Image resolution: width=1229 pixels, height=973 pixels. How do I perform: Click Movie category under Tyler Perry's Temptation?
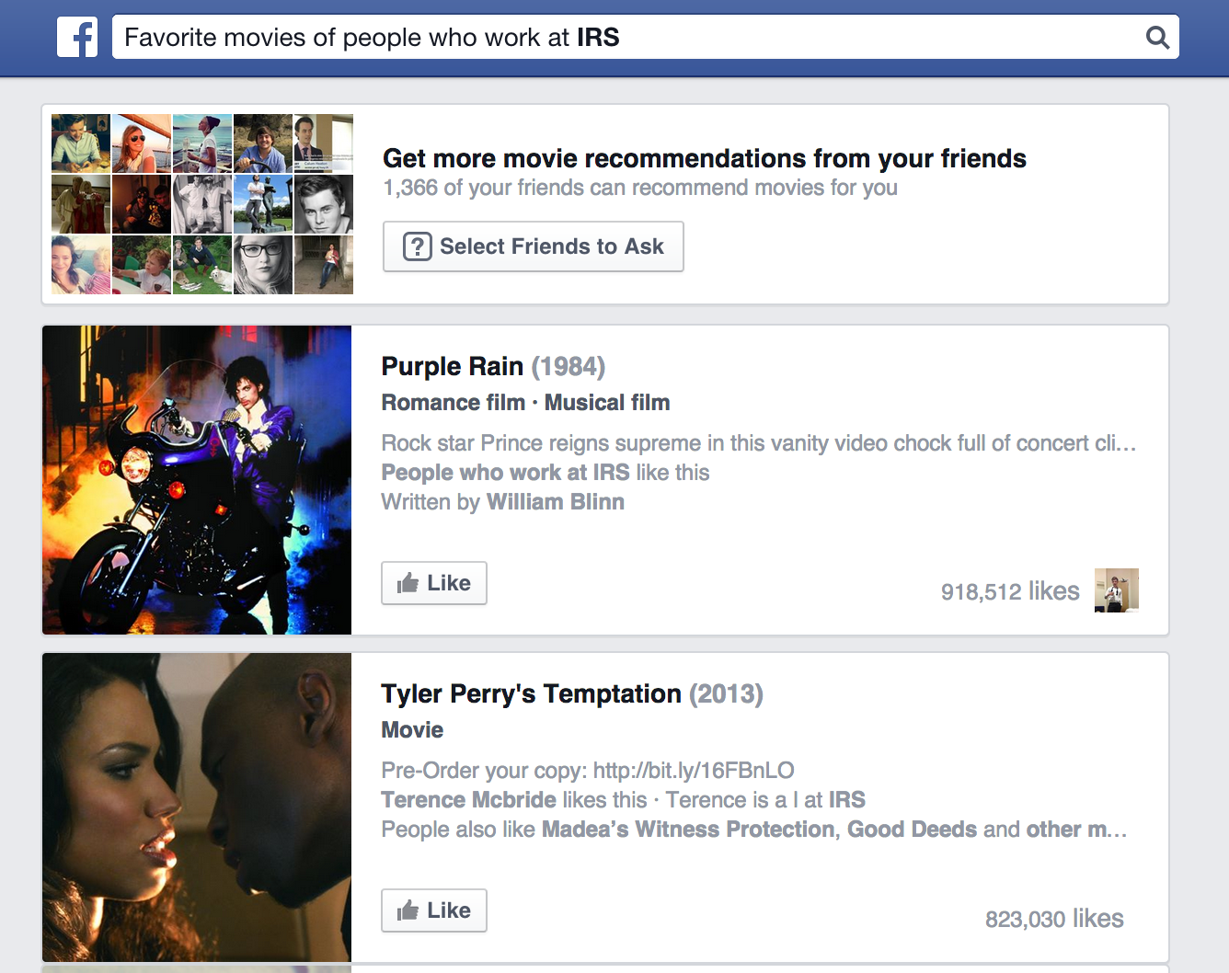pyautogui.click(x=412, y=730)
